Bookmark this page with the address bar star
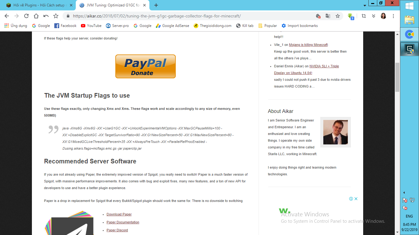 click(338, 16)
